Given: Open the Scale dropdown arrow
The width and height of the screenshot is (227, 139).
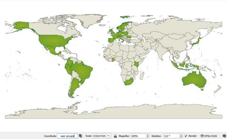Looking at the screenshot, I should pos(109,136).
